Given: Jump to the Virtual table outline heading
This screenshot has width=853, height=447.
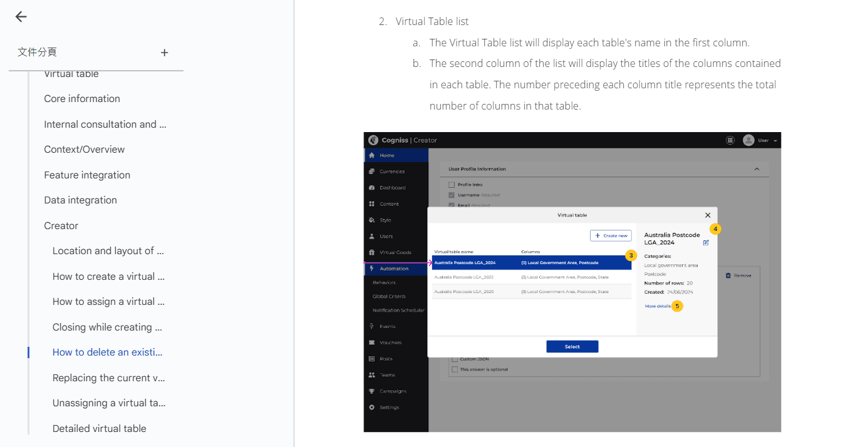Looking at the screenshot, I should click(x=71, y=74).
